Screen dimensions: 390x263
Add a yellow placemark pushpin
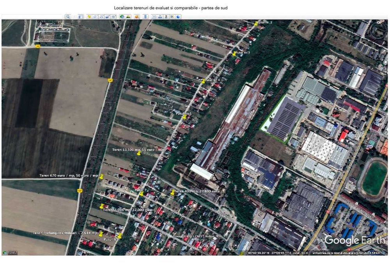click(89, 17)
